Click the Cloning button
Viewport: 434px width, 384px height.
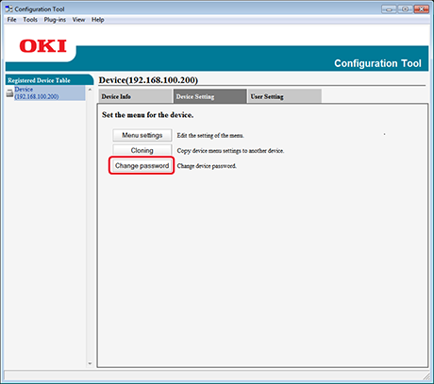click(x=142, y=150)
